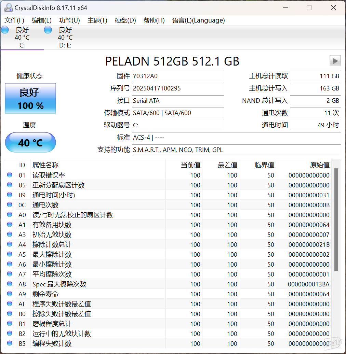
Task: Click status dot for attribute 0C 通电次数
Action: (x=10, y=204)
